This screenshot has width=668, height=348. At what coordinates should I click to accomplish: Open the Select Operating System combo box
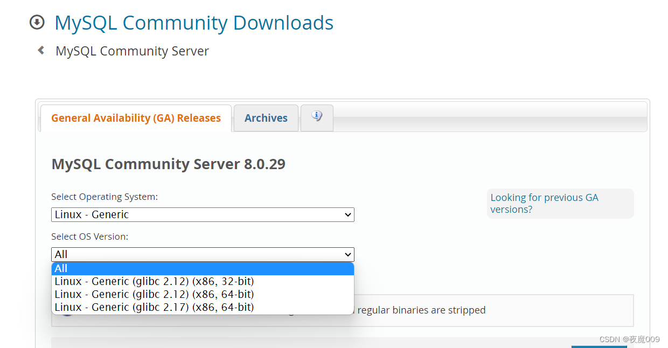tap(203, 214)
